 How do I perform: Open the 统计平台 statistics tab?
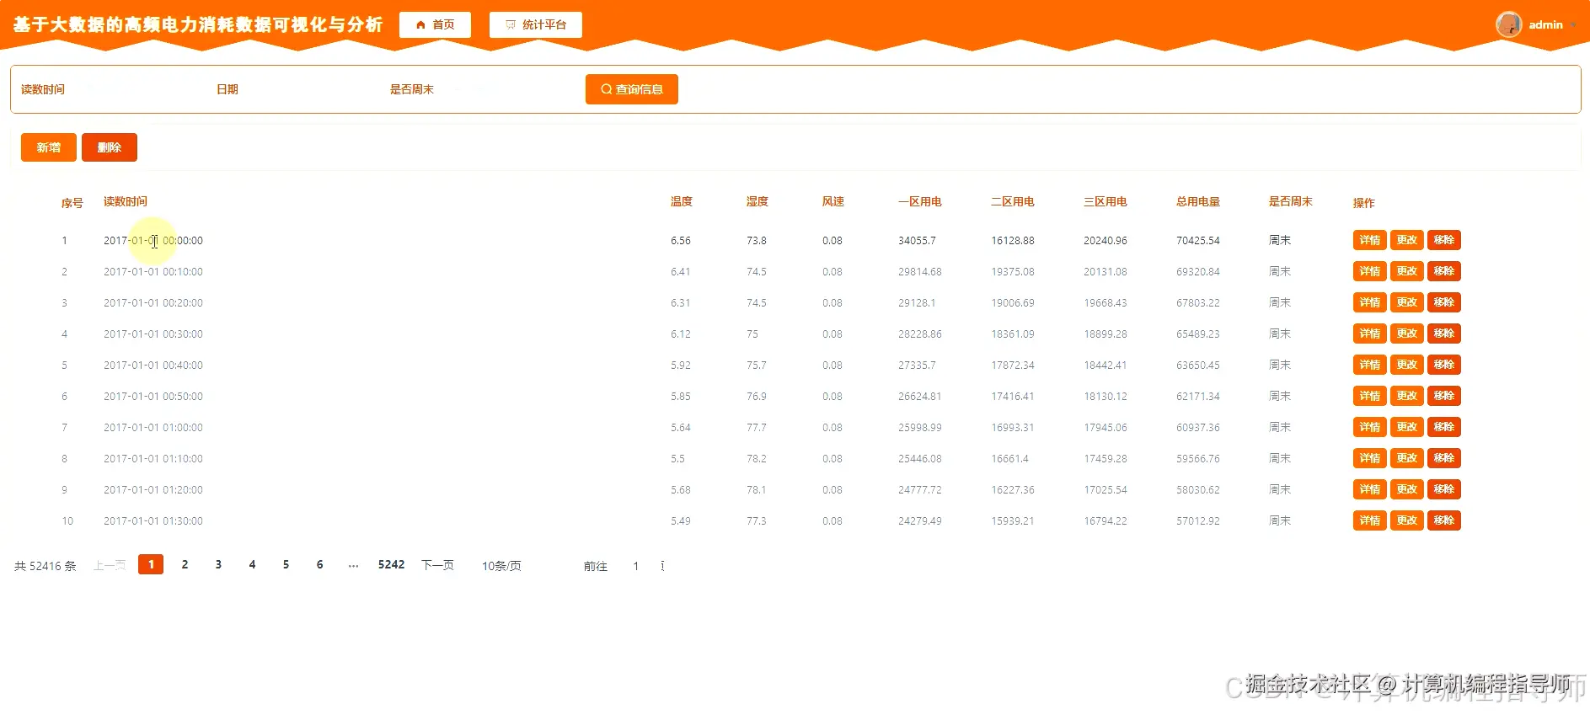click(536, 24)
